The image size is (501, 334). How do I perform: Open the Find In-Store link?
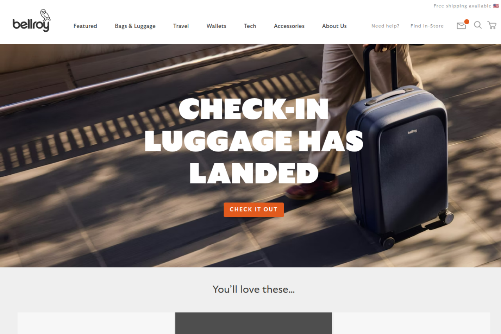(427, 26)
